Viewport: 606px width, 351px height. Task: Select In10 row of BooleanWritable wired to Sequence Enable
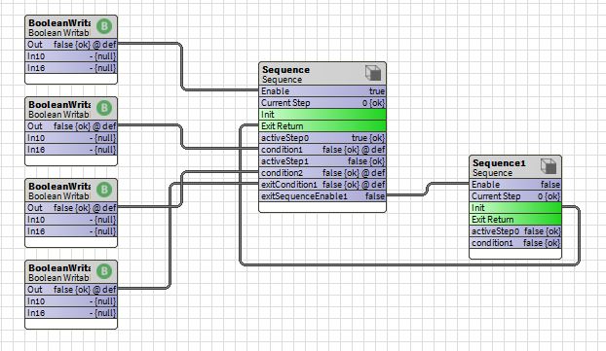[x=71, y=56]
